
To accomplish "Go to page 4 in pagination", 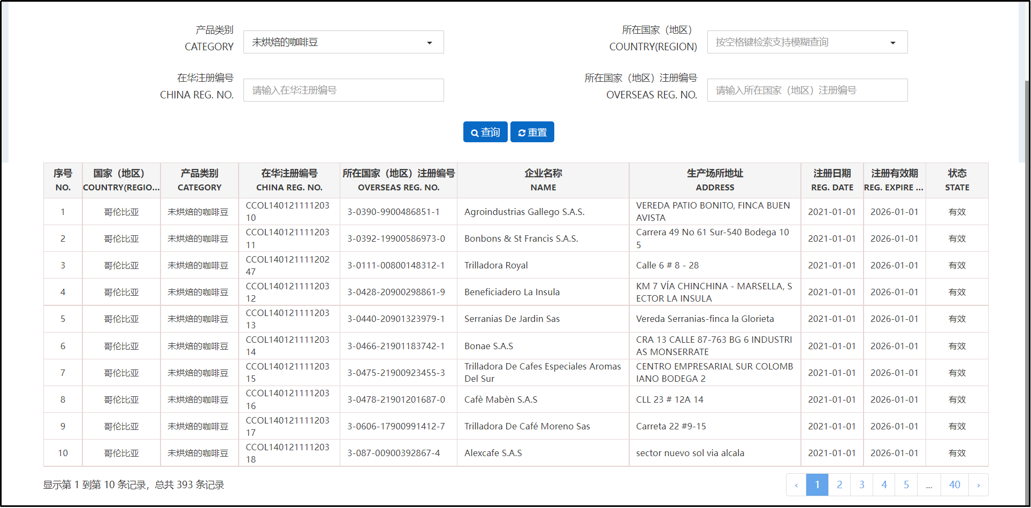I will click(x=884, y=485).
